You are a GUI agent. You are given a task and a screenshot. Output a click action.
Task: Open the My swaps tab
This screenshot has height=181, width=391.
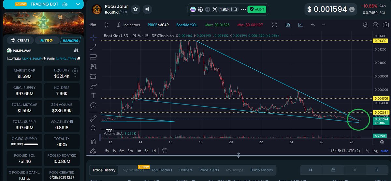(x=235, y=170)
